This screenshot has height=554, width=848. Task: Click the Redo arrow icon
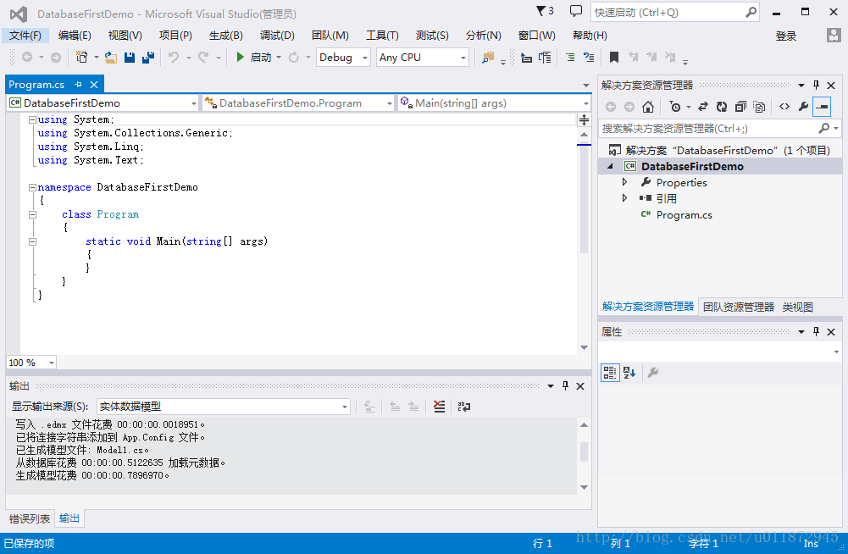point(203,57)
